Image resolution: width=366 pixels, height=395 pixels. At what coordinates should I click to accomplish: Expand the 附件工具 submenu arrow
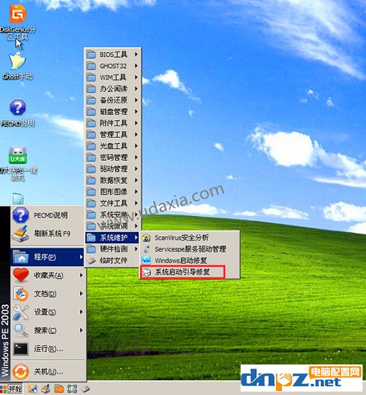click(136, 123)
